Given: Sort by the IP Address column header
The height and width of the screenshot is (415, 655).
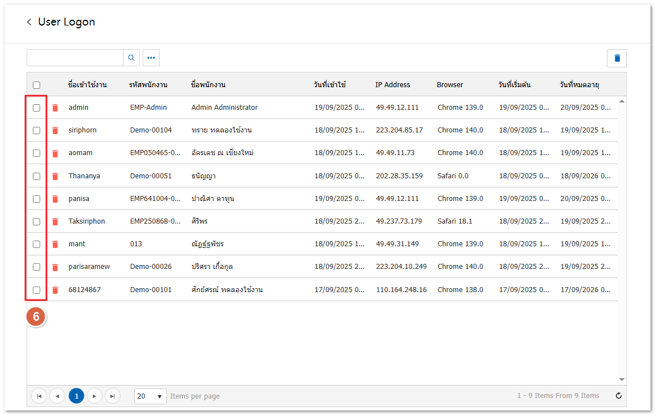Looking at the screenshot, I should (x=392, y=85).
